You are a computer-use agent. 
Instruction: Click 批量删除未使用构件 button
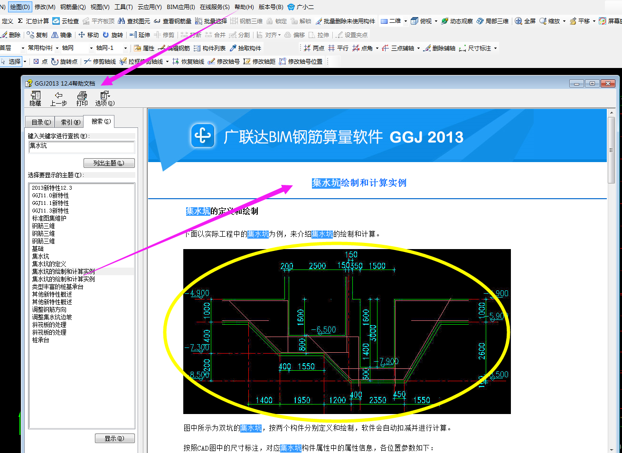[x=345, y=21]
